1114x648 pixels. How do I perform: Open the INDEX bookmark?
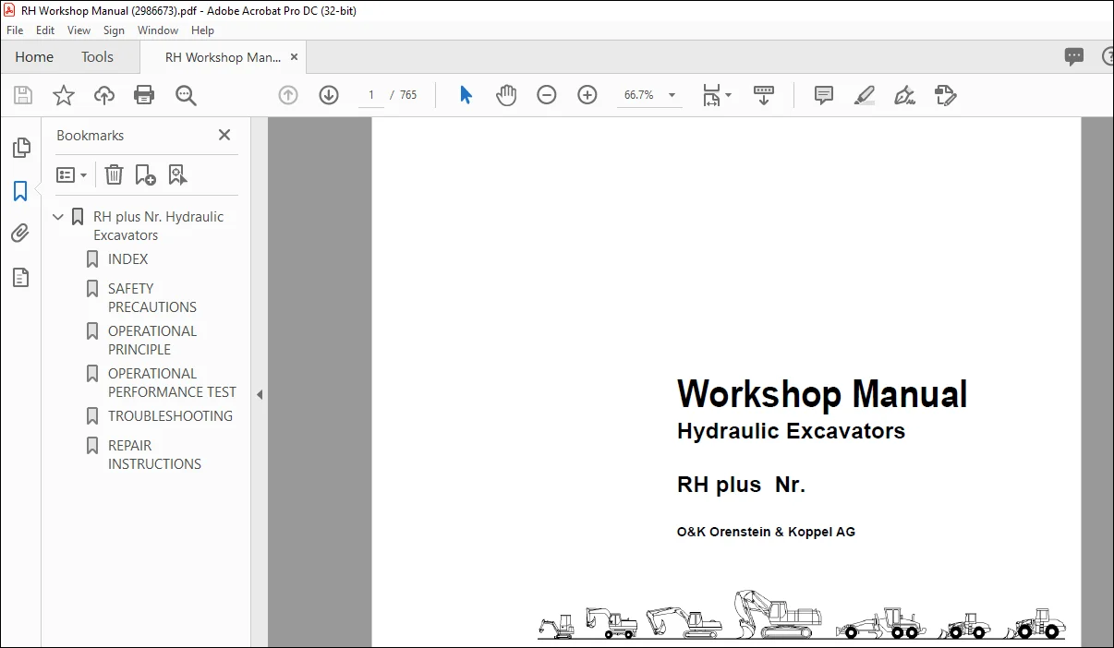click(127, 259)
